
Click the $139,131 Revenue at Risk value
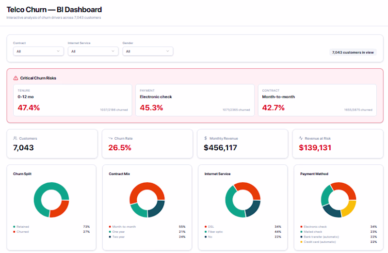tap(315, 148)
